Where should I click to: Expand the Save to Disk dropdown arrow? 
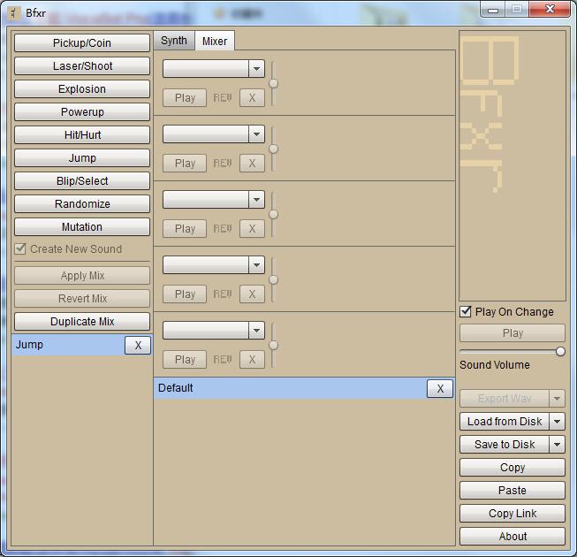coord(558,445)
